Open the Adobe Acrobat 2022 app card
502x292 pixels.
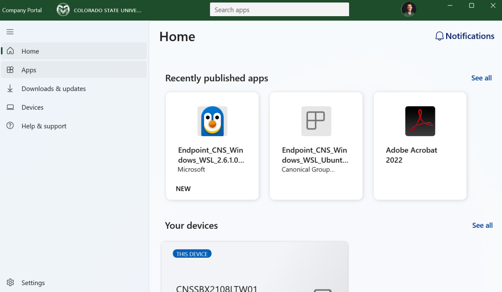(420, 146)
